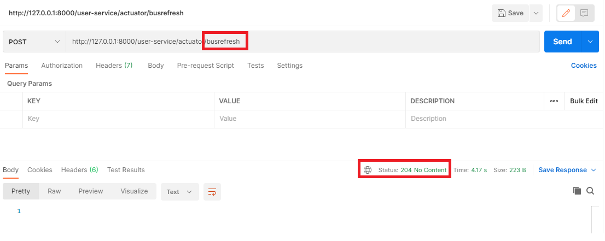This screenshot has height=241, width=605.
Task: Open the response Cookies tab
Action: [x=40, y=170]
